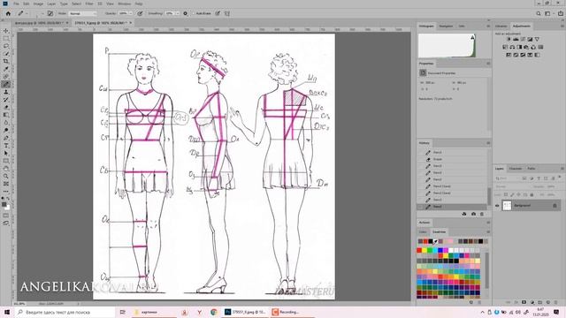Add a Levels adjustment

click(516, 39)
